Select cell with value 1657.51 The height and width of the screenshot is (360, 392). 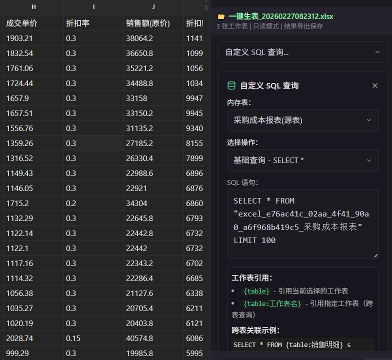34,113
